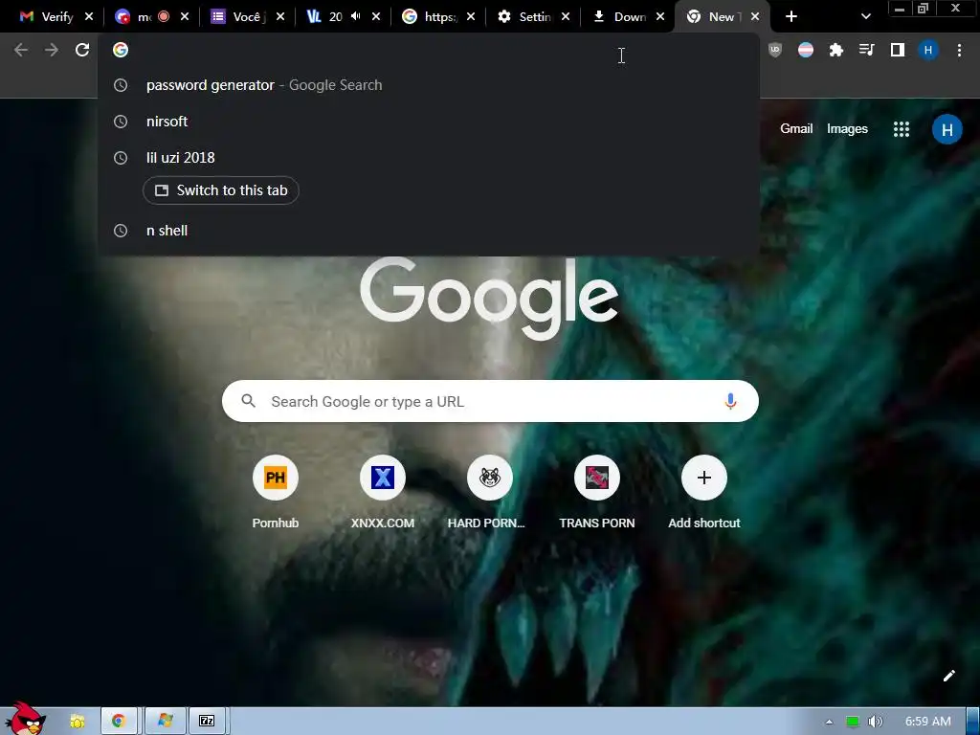Close the Downloads tab
The image size is (980, 735).
[660, 17]
